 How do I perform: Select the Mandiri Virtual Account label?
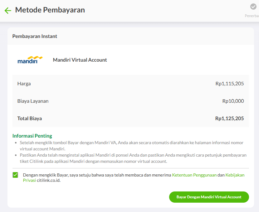80,60
